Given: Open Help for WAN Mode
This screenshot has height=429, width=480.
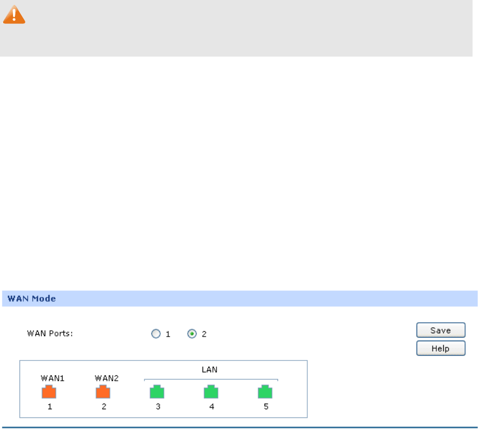Looking at the screenshot, I should (441, 348).
